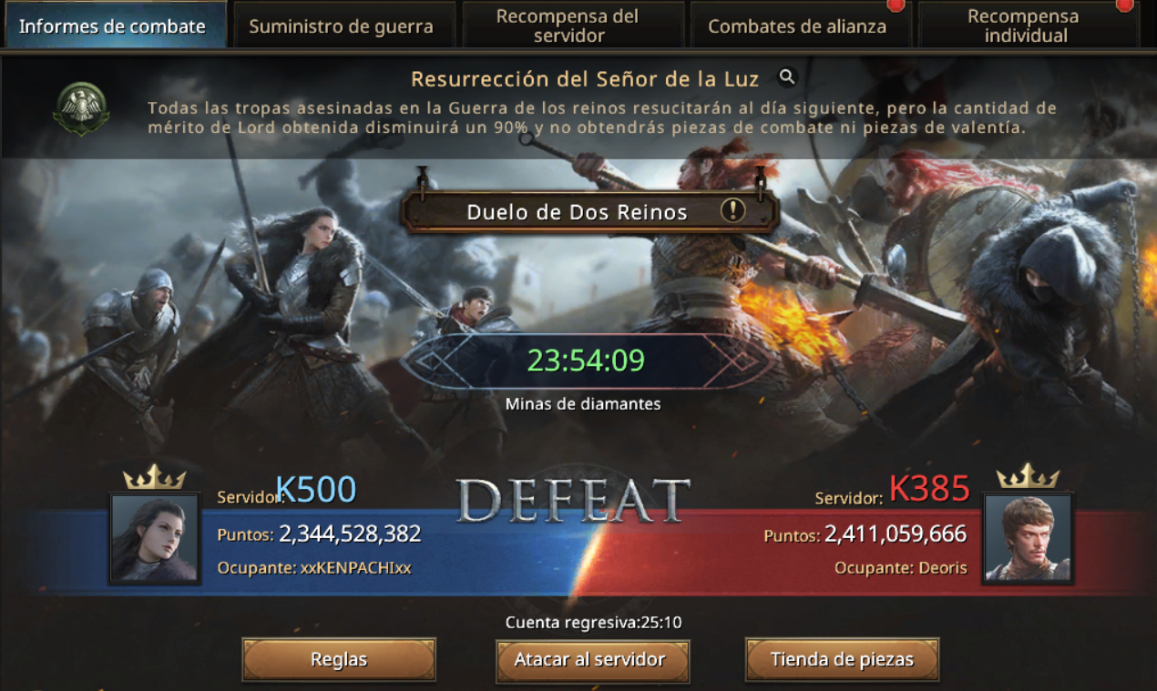Click the green eagle shield emblem
The image size is (1157, 691).
click(81, 108)
